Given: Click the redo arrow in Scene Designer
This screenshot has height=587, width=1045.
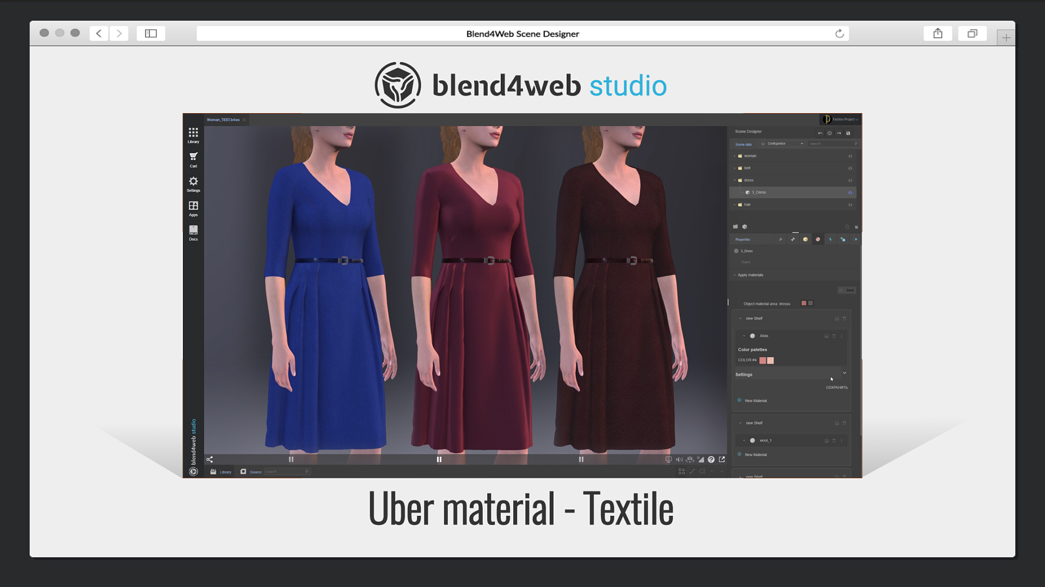Looking at the screenshot, I should (839, 133).
